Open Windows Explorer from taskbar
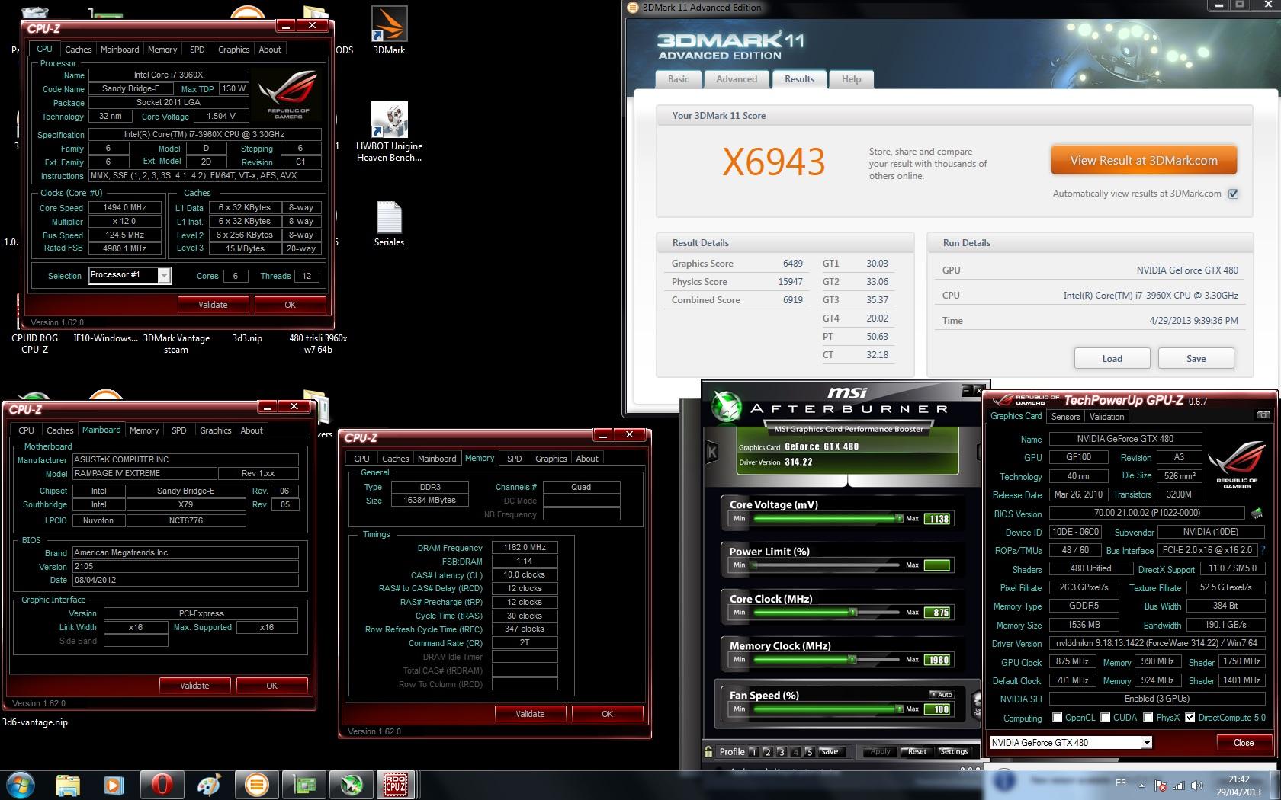Screen dimensions: 1281x800 click(68, 785)
